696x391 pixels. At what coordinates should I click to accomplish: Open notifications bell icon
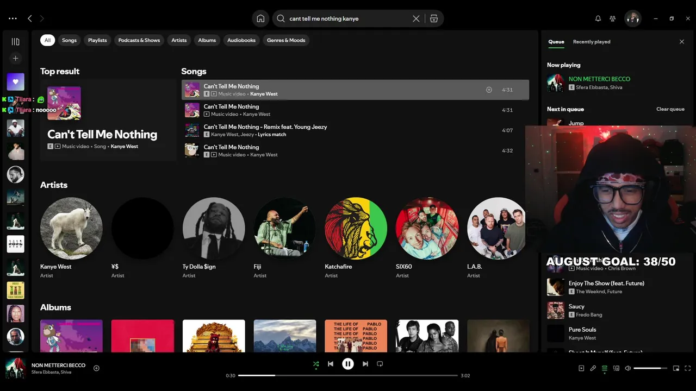(x=598, y=18)
